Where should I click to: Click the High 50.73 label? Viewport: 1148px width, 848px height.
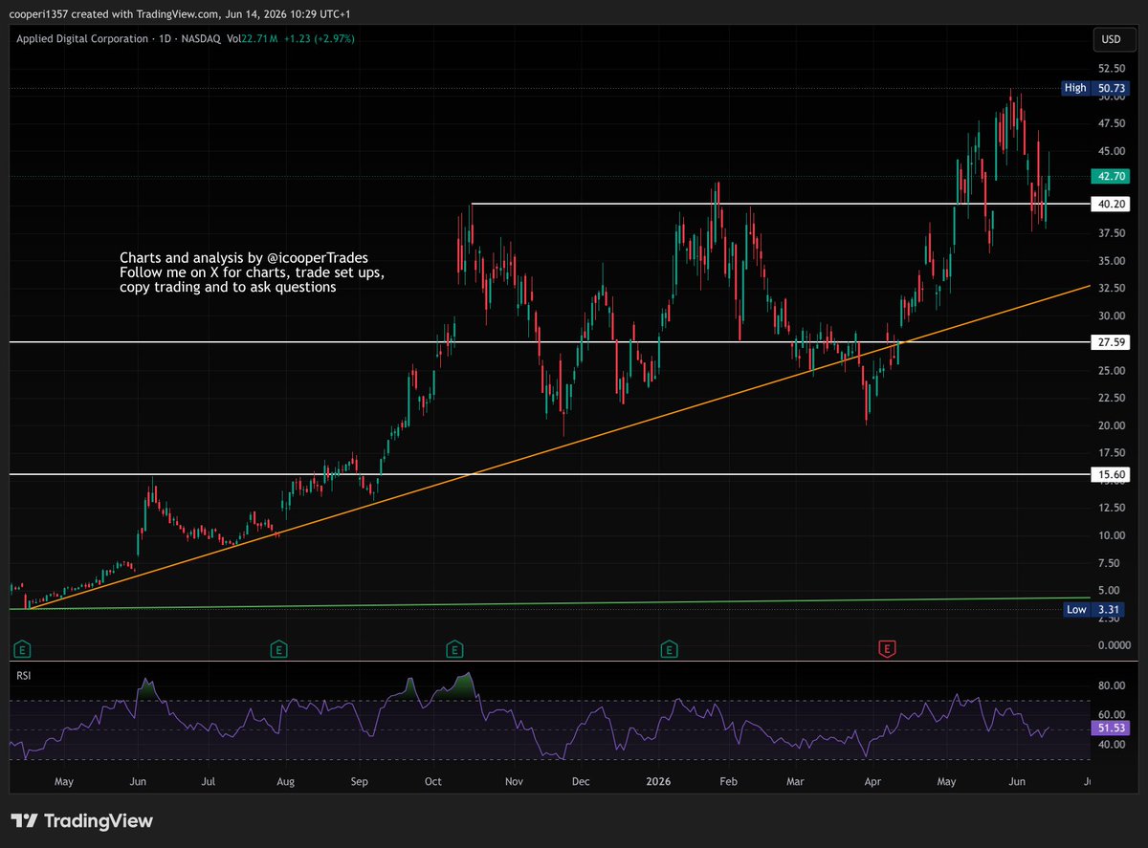coord(1096,88)
